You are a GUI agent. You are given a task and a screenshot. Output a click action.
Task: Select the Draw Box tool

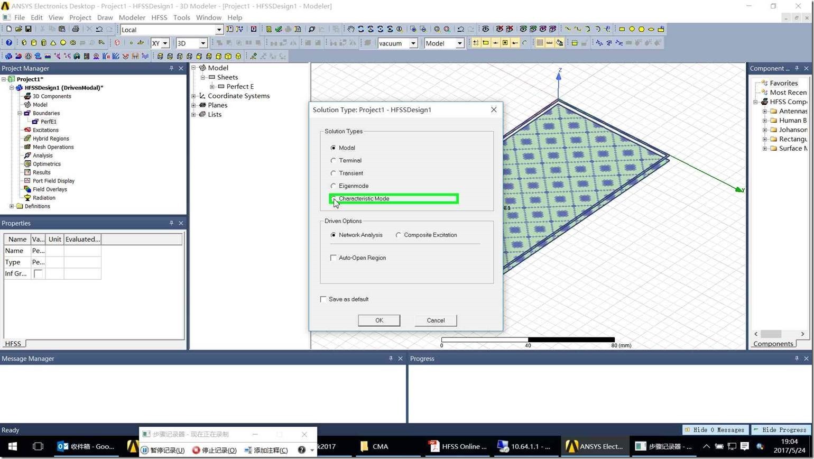[x=24, y=43]
